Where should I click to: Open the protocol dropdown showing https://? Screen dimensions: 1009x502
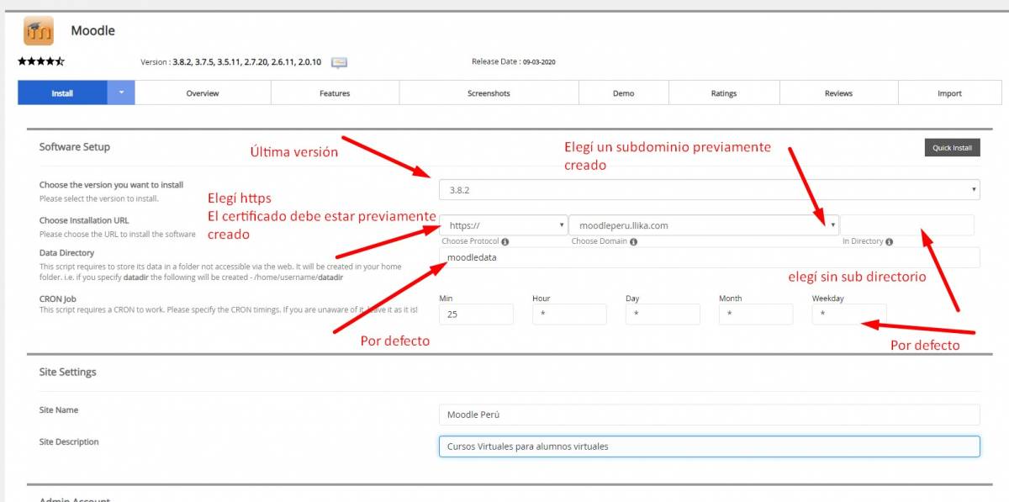click(x=503, y=225)
